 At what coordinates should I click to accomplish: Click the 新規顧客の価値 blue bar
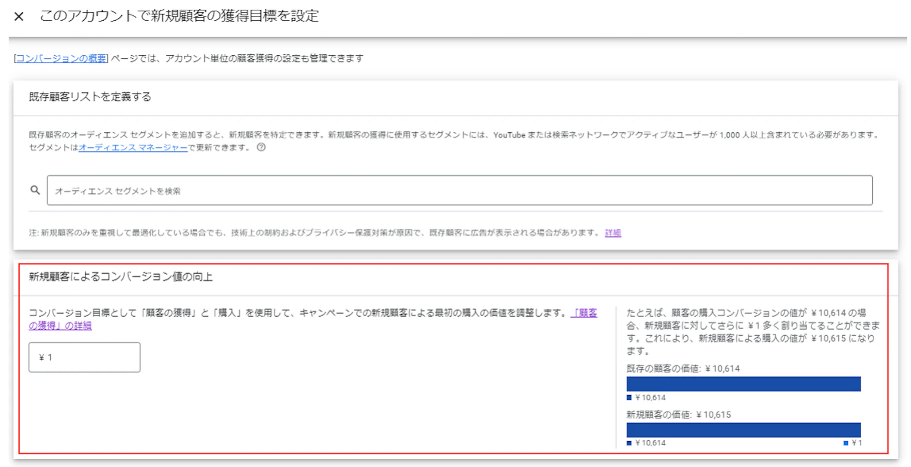click(743, 430)
